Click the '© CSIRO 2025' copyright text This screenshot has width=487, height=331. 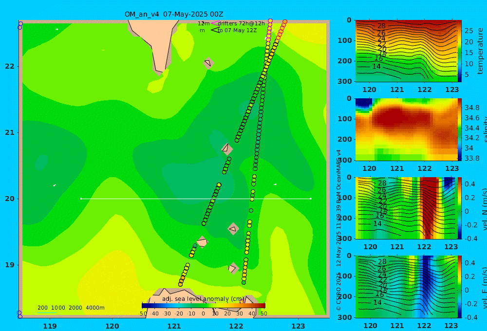click(x=338, y=292)
